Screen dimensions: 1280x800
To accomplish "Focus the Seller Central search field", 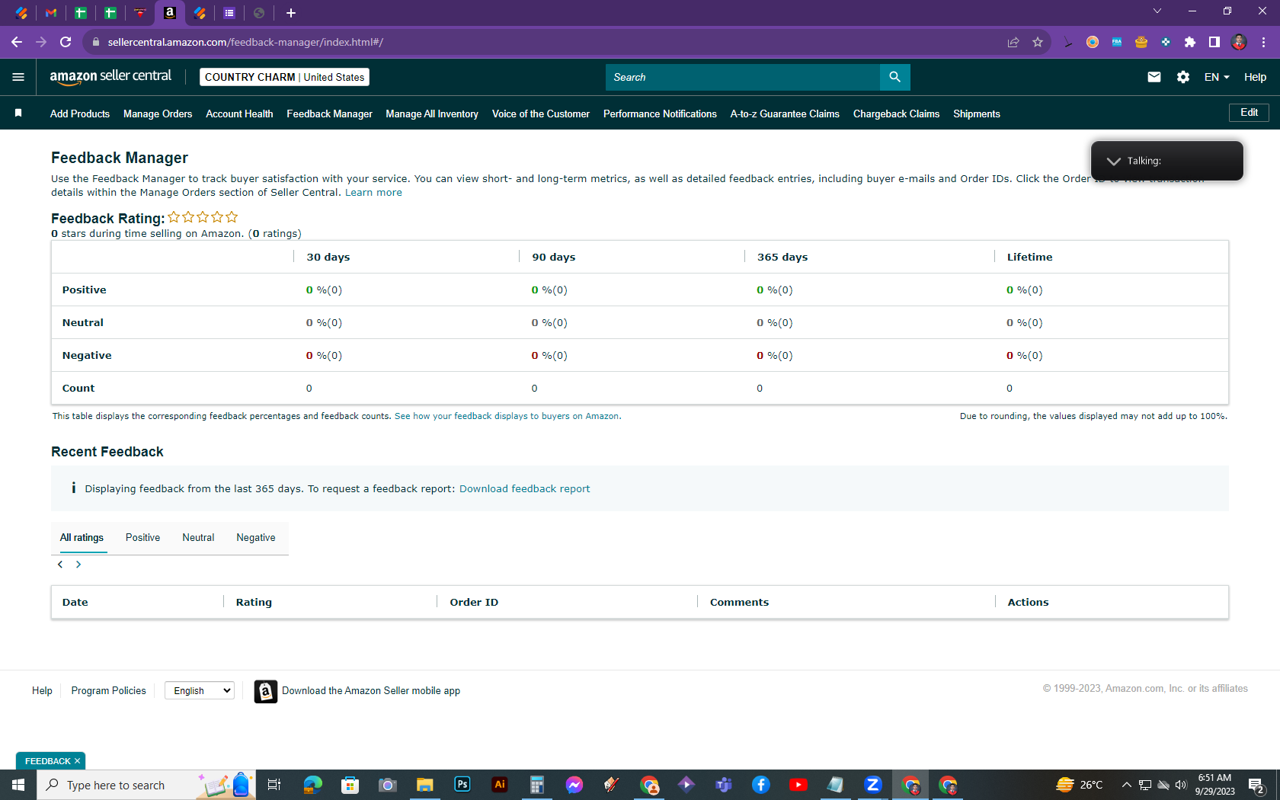I will click(743, 77).
